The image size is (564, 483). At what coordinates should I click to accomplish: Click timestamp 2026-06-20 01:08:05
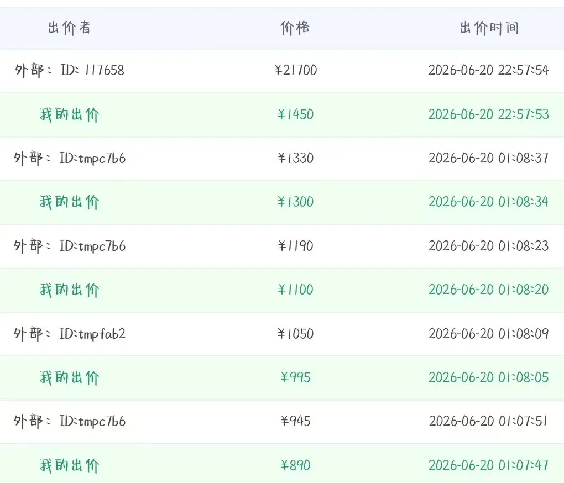point(488,377)
